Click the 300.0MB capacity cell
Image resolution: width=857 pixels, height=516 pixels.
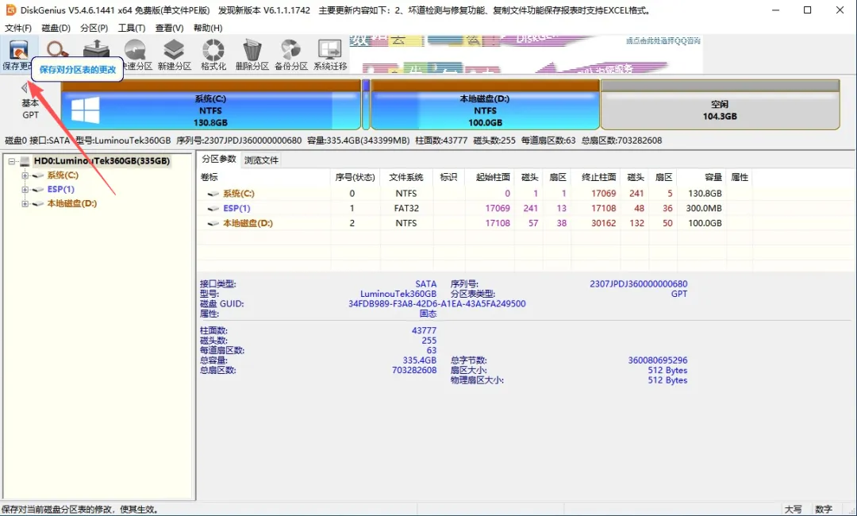click(x=704, y=208)
